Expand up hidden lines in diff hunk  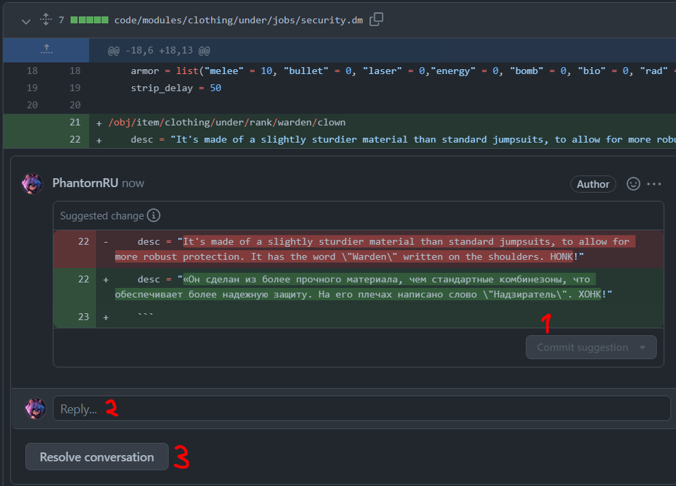pyautogui.click(x=47, y=50)
